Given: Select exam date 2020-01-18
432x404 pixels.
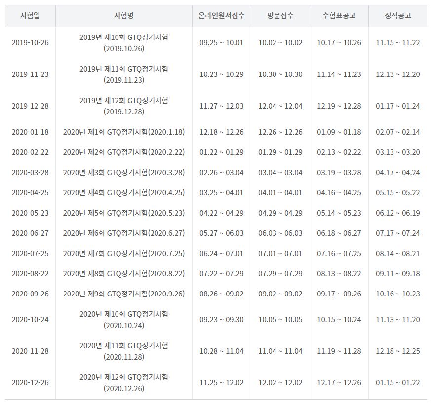Looking at the screenshot, I should (x=30, y=132).
